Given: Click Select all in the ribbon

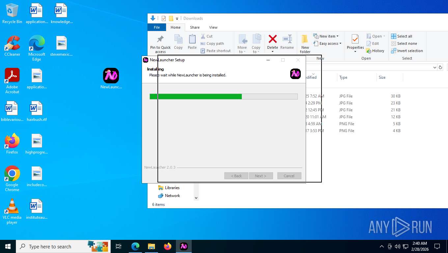Looking at the screenshot, I should pos(402,36).
